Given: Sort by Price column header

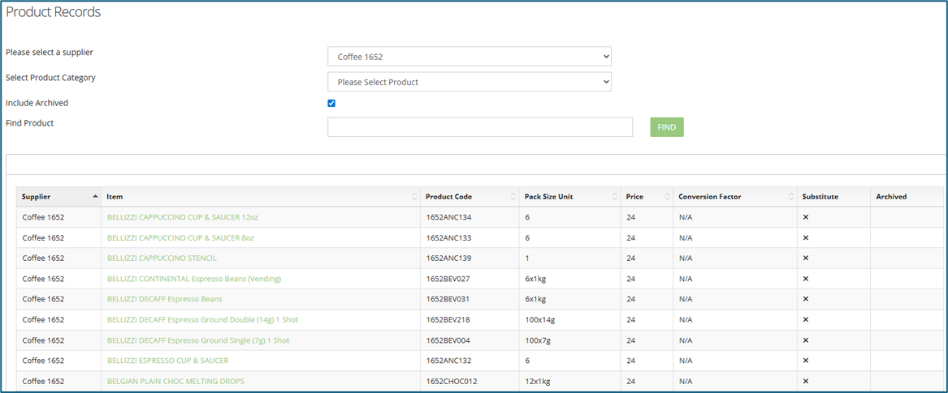Looking at the screenshot, I should tap(647, 197).
